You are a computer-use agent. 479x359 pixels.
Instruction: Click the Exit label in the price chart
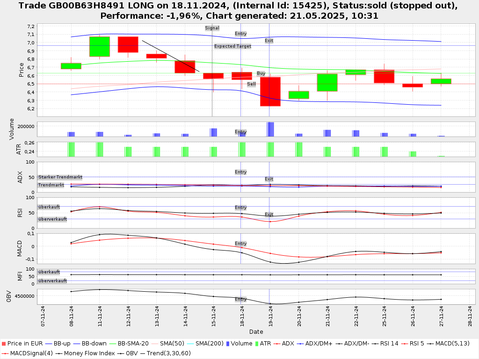point(269,41)
